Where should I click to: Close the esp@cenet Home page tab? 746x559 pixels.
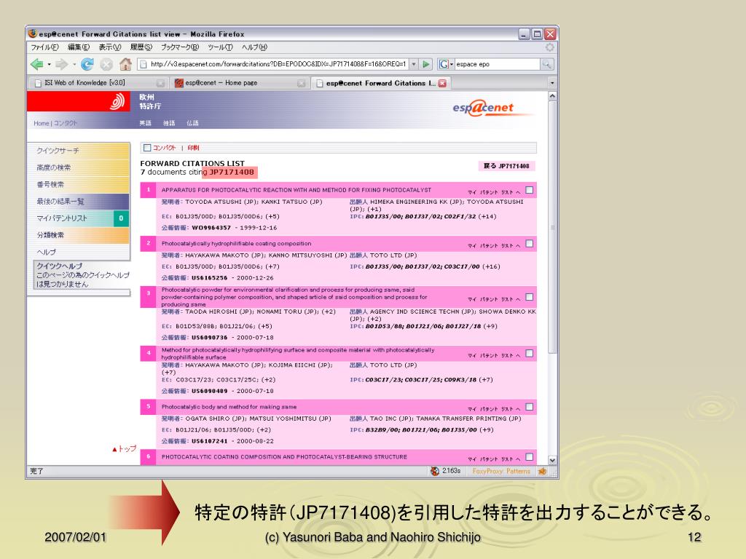pos(301,83)
